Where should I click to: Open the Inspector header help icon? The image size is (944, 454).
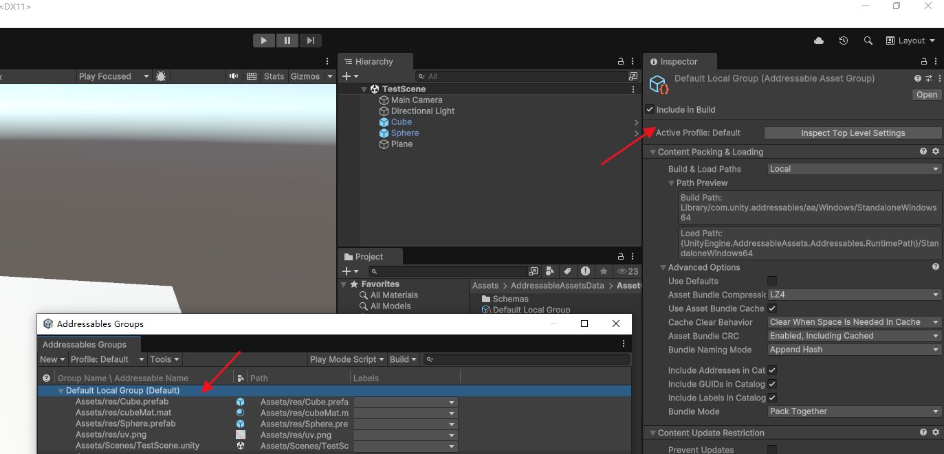[917, 79]
